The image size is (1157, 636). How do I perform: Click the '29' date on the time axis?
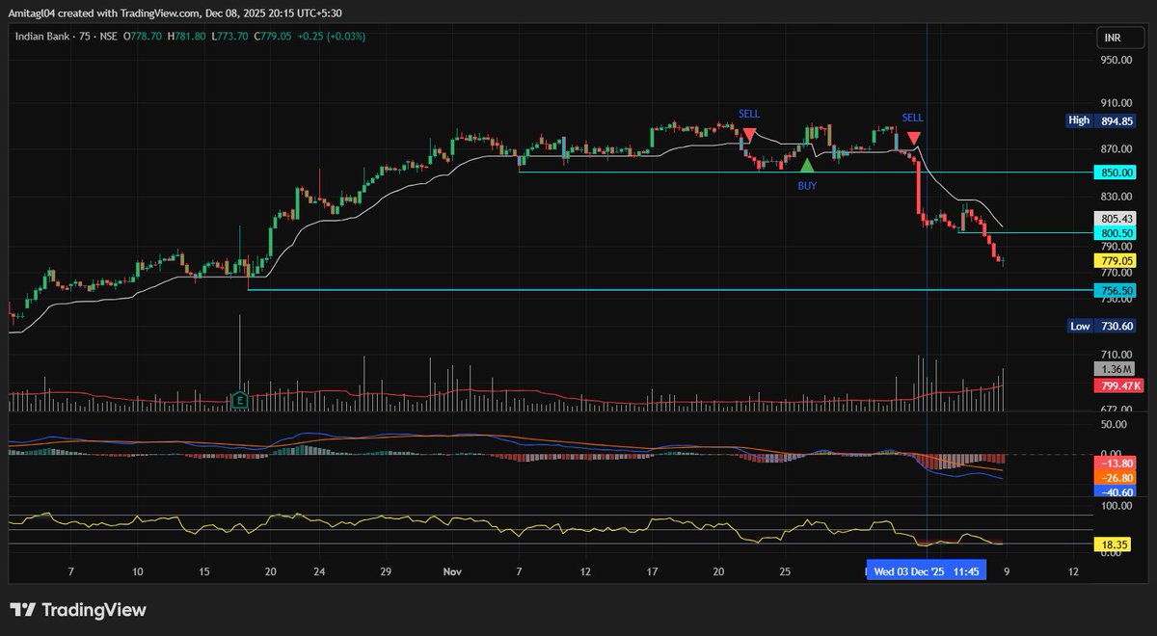pos(385,571)
